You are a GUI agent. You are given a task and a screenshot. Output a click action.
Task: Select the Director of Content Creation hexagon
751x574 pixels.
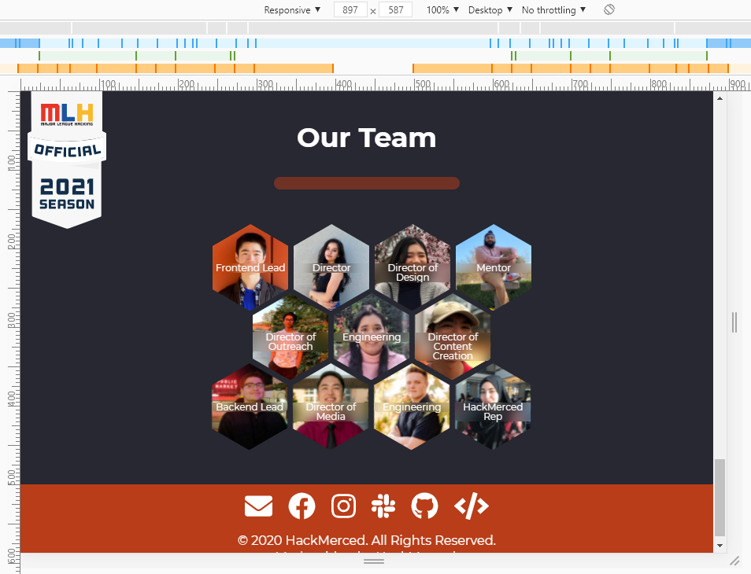[453, 337]
